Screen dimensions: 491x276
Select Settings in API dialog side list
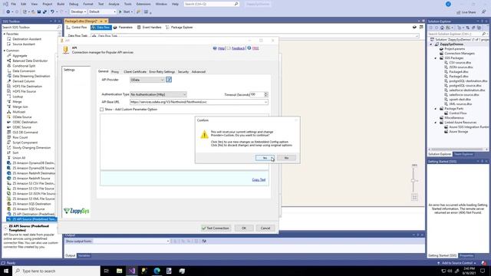(69, 70)
